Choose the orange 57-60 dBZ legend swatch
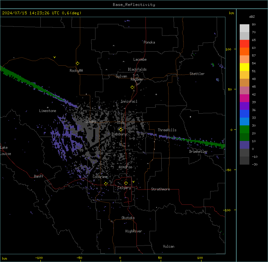 click(x=244, y=51)
